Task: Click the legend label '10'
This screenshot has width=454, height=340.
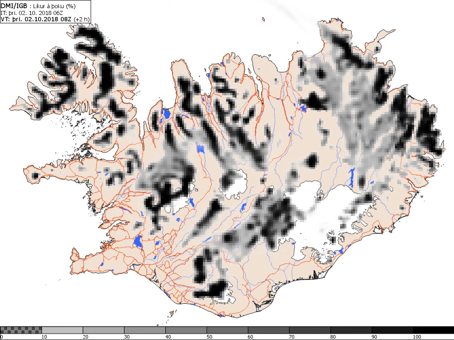Action: [x=44, y=337]
